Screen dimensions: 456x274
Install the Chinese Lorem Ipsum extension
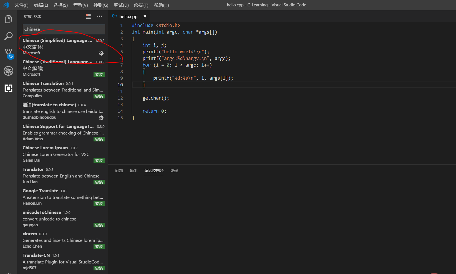99,161
